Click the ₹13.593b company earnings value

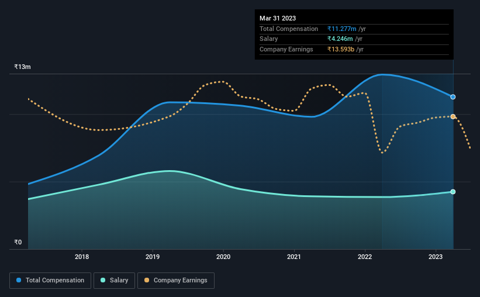(341, 49)
